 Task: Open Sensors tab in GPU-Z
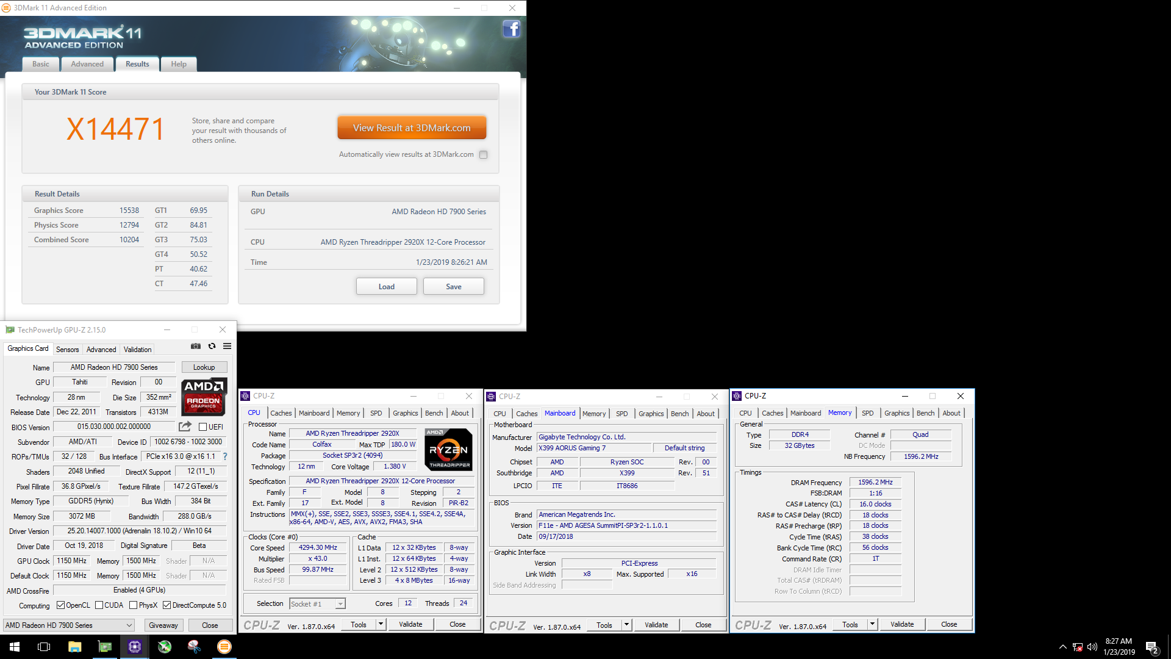(67, 350)
